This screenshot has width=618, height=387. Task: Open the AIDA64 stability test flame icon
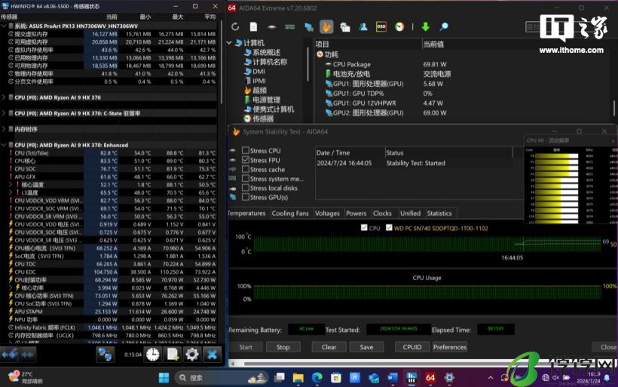(x=326, y=26)
